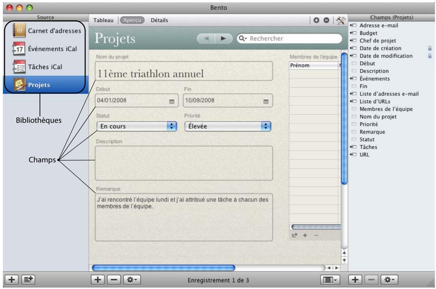
Task: Click the vertical form scrollbar thumb
Action: tap(344, 119)
